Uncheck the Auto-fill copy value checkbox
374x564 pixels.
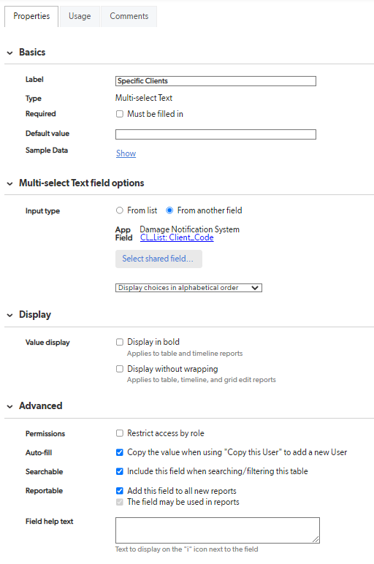[x=119, y=452]
